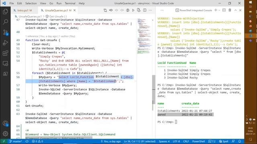Open Windows Action Center notification icon

pyautogui.click(x=251, y=139)
